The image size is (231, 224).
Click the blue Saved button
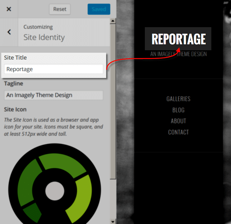click(x=99, y=9)
